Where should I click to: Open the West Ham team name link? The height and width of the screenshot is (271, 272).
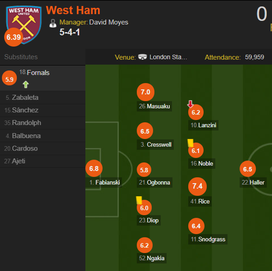pyautogui.click(x=73, y=11)
